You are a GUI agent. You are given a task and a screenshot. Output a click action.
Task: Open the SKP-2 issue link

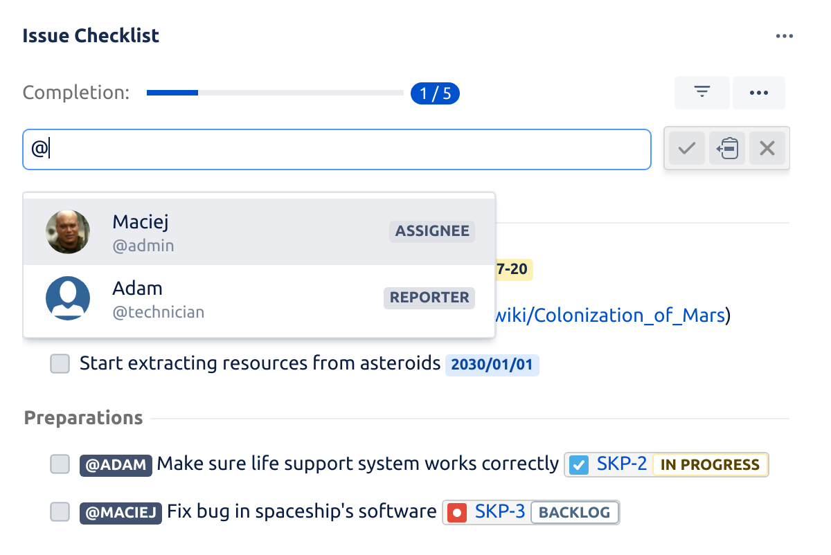[x=621, y=464]
